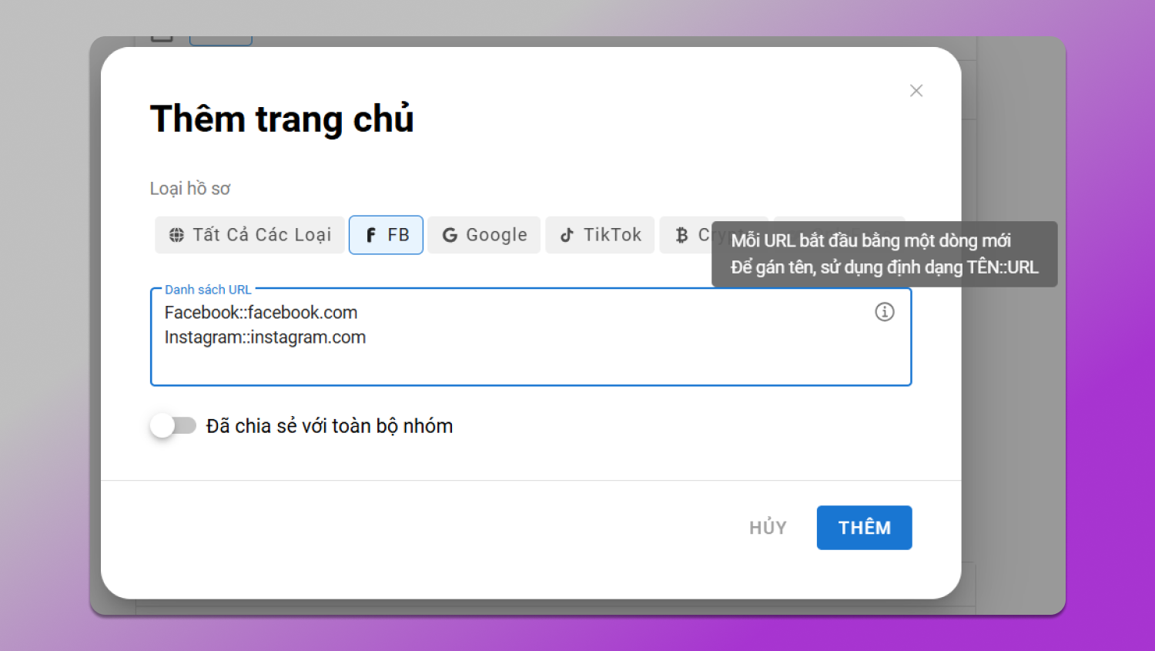The image size is (1155, 651).
Task: Click the "Danh sách URL" field label
Action: pyautogui.click(x=208, y=290)
